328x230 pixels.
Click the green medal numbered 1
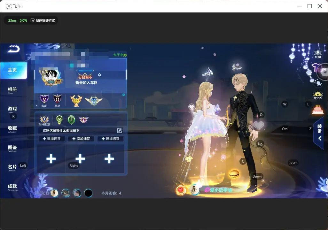pos(72,120)
